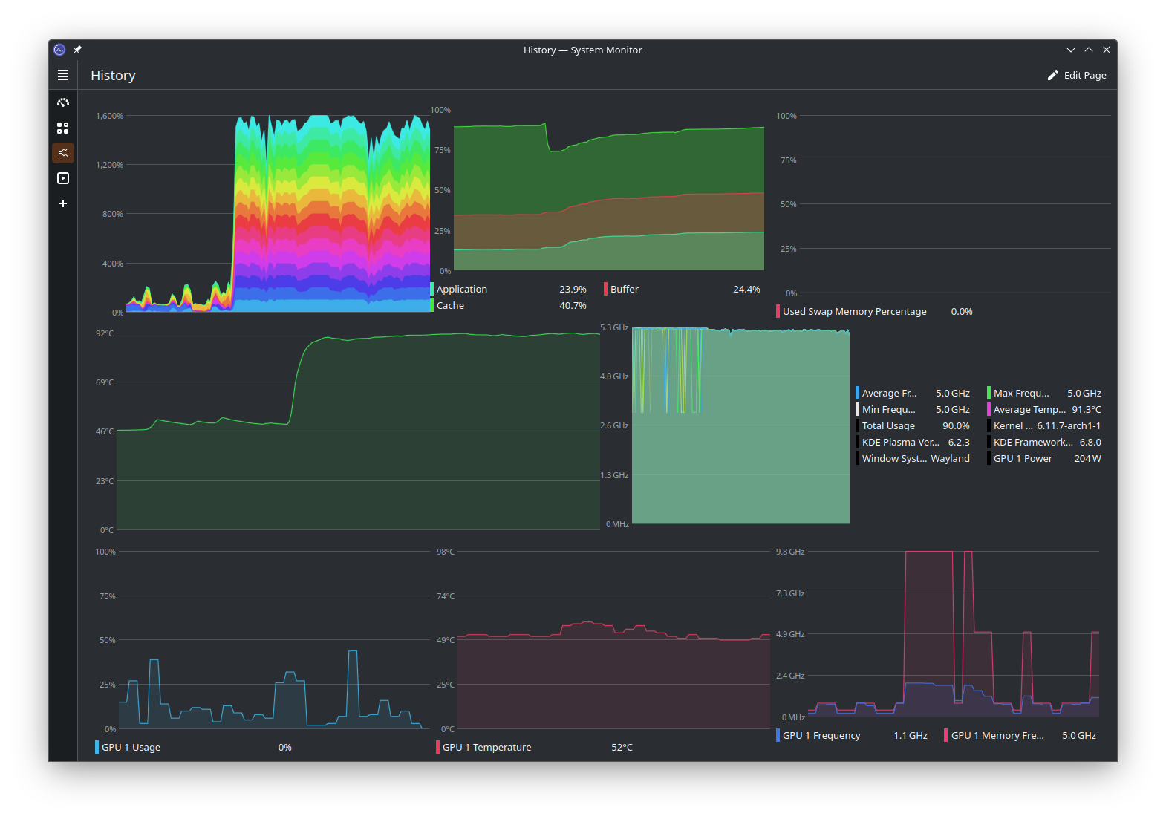Open the hamburger menu in the header
The height and width of the screenshot is (819, 1166).
pos(63,75)
